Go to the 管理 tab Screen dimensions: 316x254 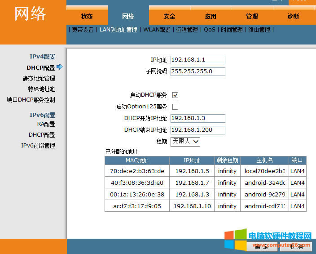(252, 16)
